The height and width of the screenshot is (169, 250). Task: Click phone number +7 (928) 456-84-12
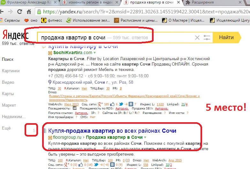[x=66, y=76]
